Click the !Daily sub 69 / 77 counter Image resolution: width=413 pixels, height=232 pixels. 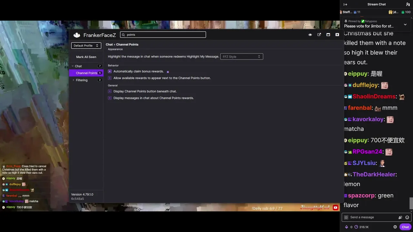tap(267, 208)
